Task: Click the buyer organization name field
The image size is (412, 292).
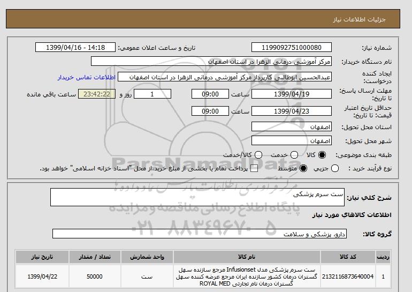Action: pos(211,62)
